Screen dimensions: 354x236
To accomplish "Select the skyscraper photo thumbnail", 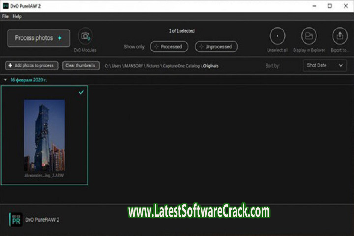I will click(x=44, y=135).
